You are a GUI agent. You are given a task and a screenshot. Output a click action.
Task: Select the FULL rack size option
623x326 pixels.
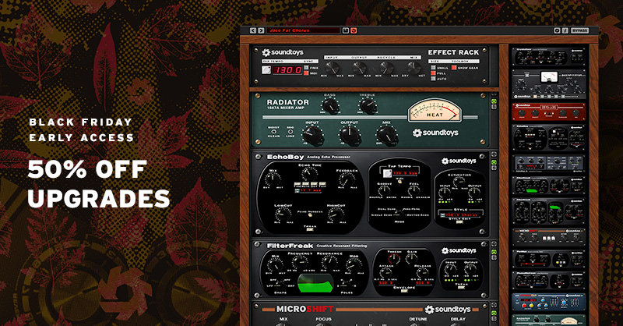[433, 73]
